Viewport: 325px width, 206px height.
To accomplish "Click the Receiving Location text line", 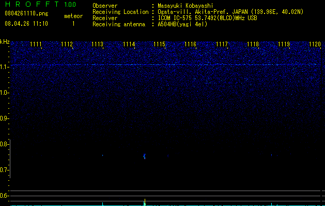I will 198,12.
